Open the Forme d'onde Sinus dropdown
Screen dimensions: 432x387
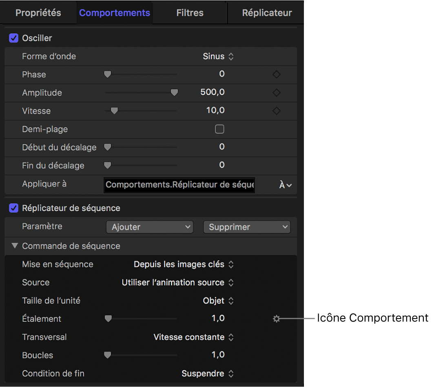[219, 56]
